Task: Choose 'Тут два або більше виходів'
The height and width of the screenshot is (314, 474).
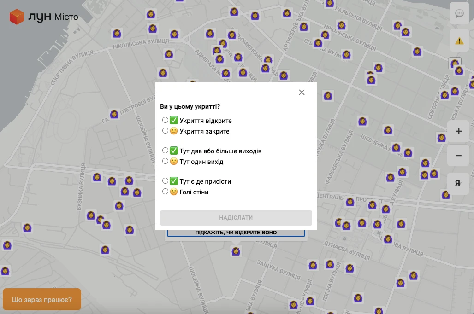Action: point(165,151)
